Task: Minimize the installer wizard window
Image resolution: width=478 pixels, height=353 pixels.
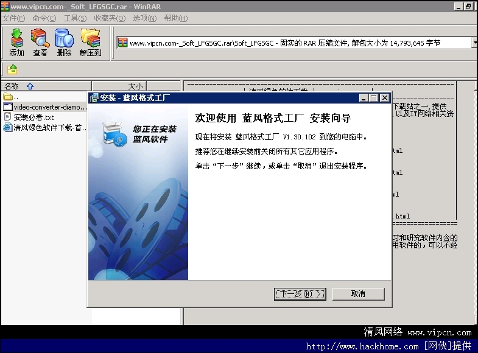Action: [x=364, y=98]
